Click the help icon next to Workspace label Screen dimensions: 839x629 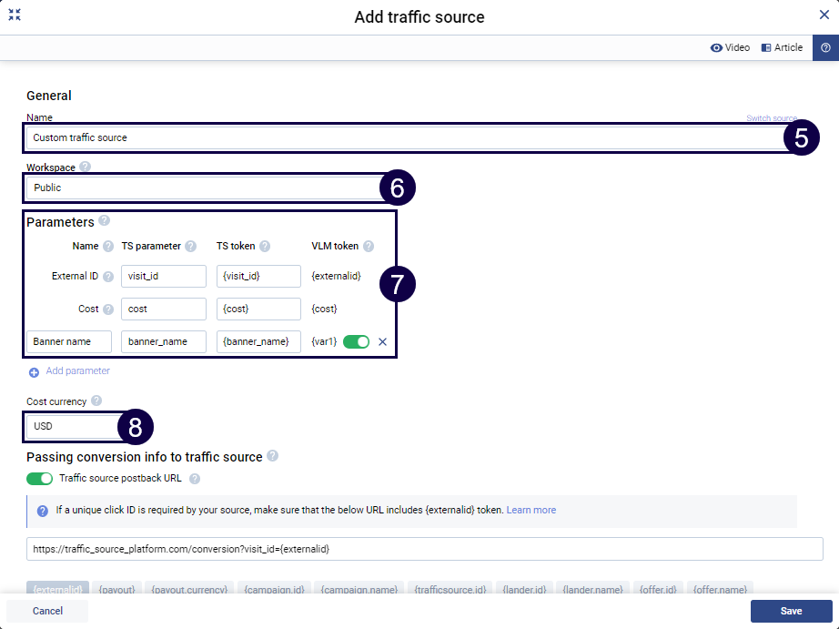[x=85, y=167]
